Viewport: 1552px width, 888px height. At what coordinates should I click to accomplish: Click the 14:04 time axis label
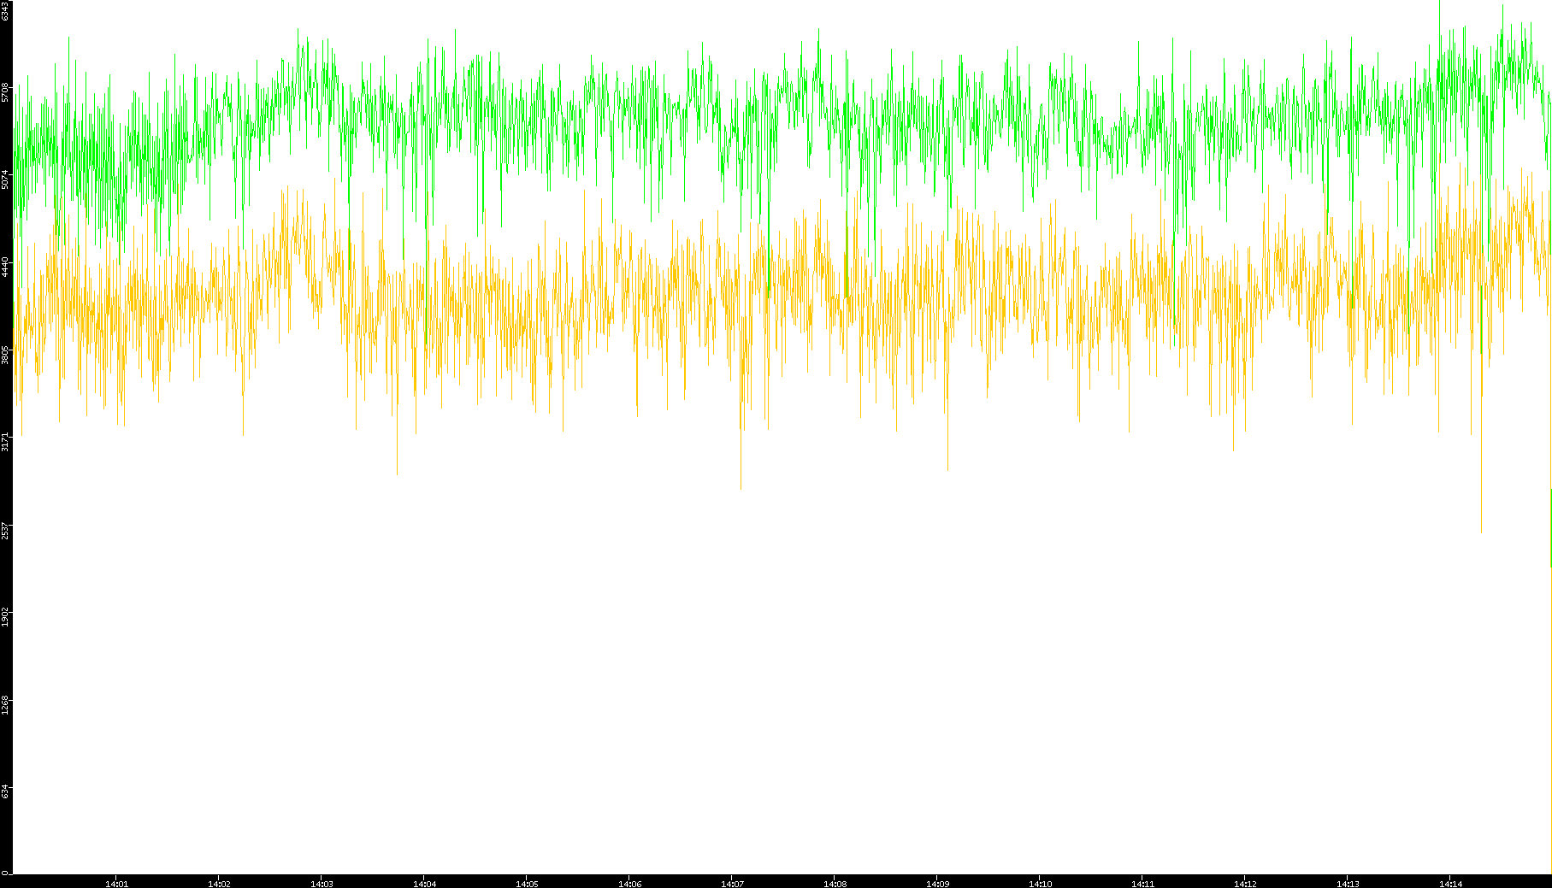(424, 884)
